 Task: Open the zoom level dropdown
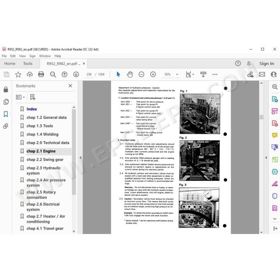point(177,74)
